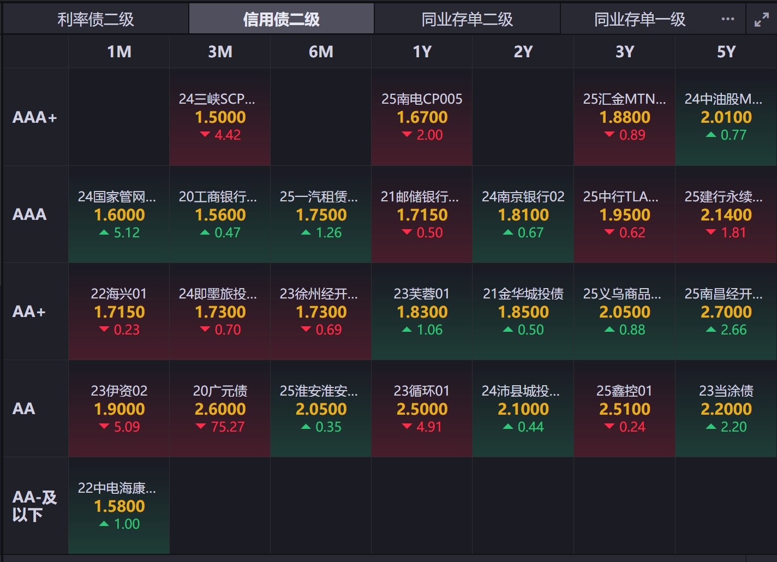Open the 22中电海康 bond cell
The height and width of the screenshot is (562, 777).
pyautogui.click(x=119, y=506)
